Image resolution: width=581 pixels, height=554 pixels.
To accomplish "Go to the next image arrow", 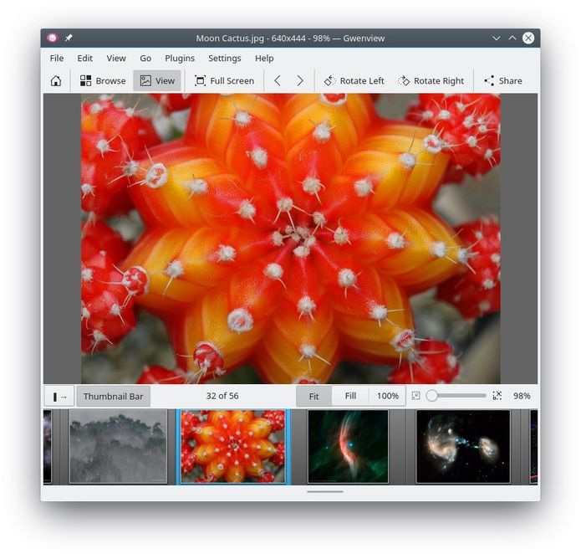I will point(300,80).
